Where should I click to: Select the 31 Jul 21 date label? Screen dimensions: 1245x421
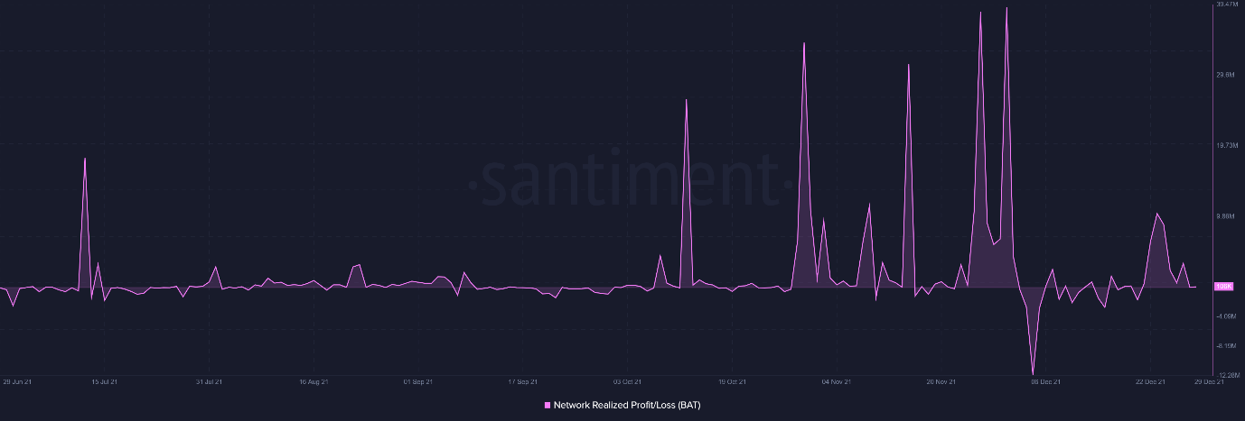(209, 381)
